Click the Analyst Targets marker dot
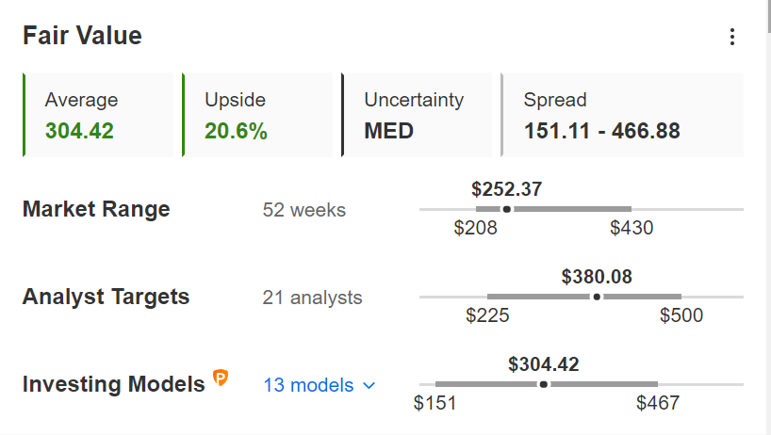Screen dimensions: 771x435 coord(597,297)
